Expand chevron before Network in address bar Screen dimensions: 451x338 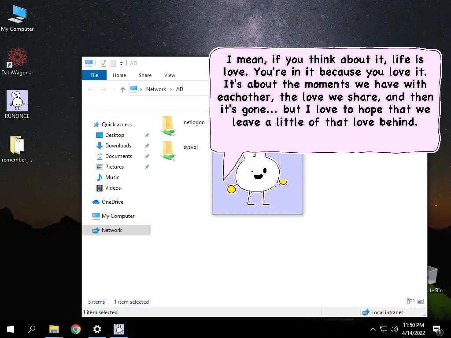pyautogui.click(x=141, y=89)
